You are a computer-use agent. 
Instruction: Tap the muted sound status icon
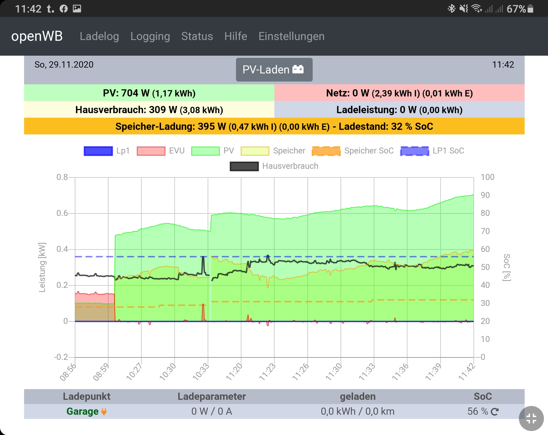[x=464, y=9]
